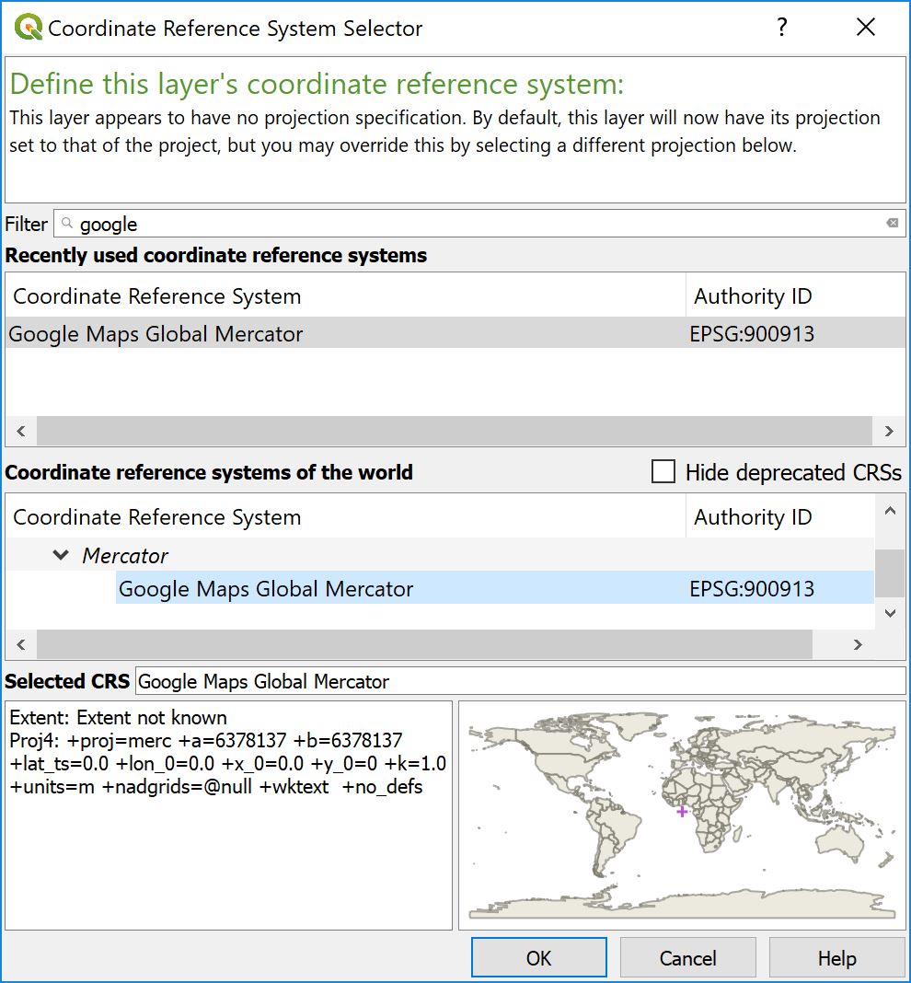Viewport: 911px width, 983px height.
Task: Open the Help documentation
Action: point(836,957)
